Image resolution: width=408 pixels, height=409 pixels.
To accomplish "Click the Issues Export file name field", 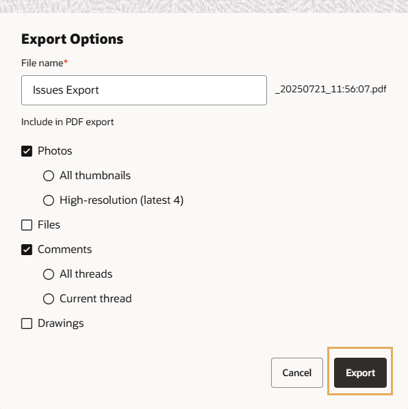I will click(x=144, y=90).
